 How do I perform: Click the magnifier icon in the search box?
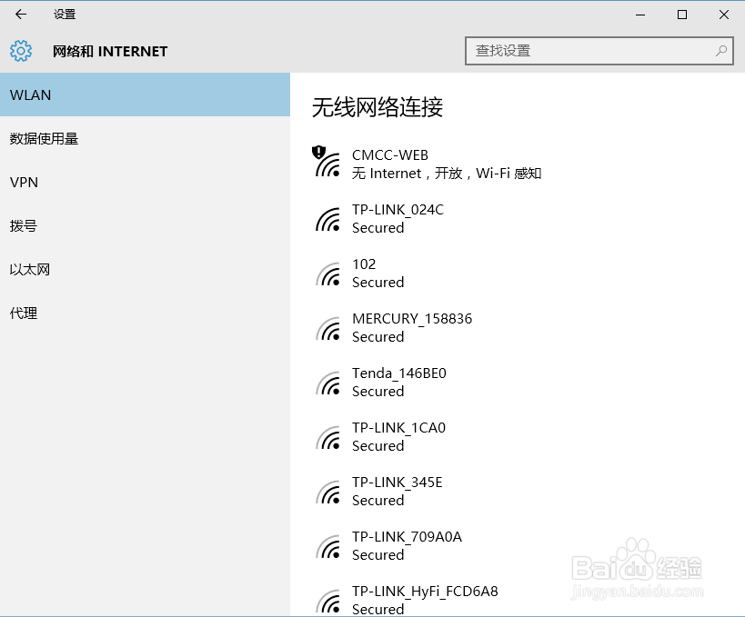pyautogui.click(x=720, y=51)
